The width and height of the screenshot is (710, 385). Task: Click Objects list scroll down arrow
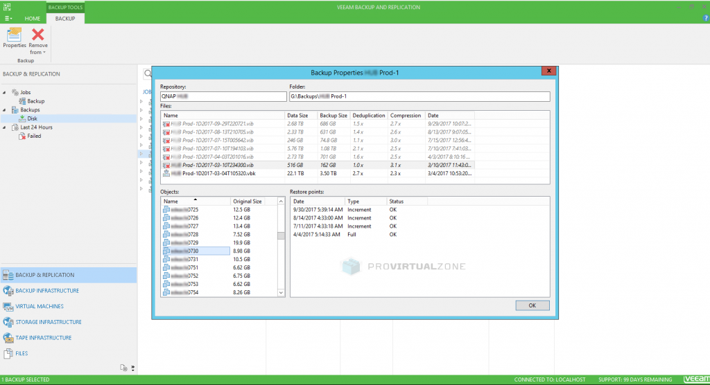(281, 293)
